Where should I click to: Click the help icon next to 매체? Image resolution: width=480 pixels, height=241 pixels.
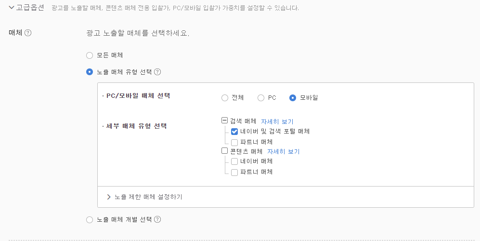pyautogui.click(x=28, y=33)
